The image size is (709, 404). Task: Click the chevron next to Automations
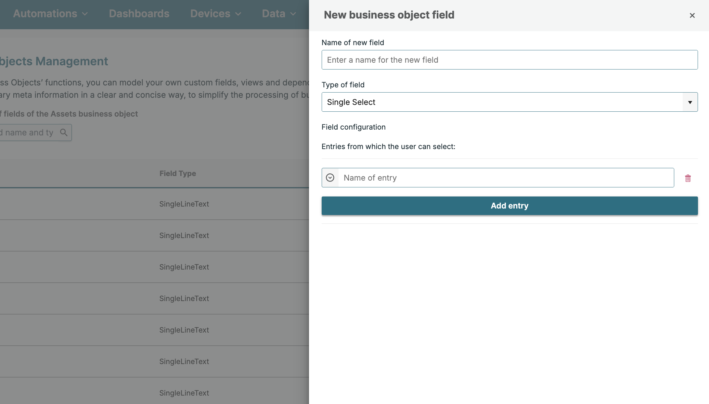[x=85, y=14]
